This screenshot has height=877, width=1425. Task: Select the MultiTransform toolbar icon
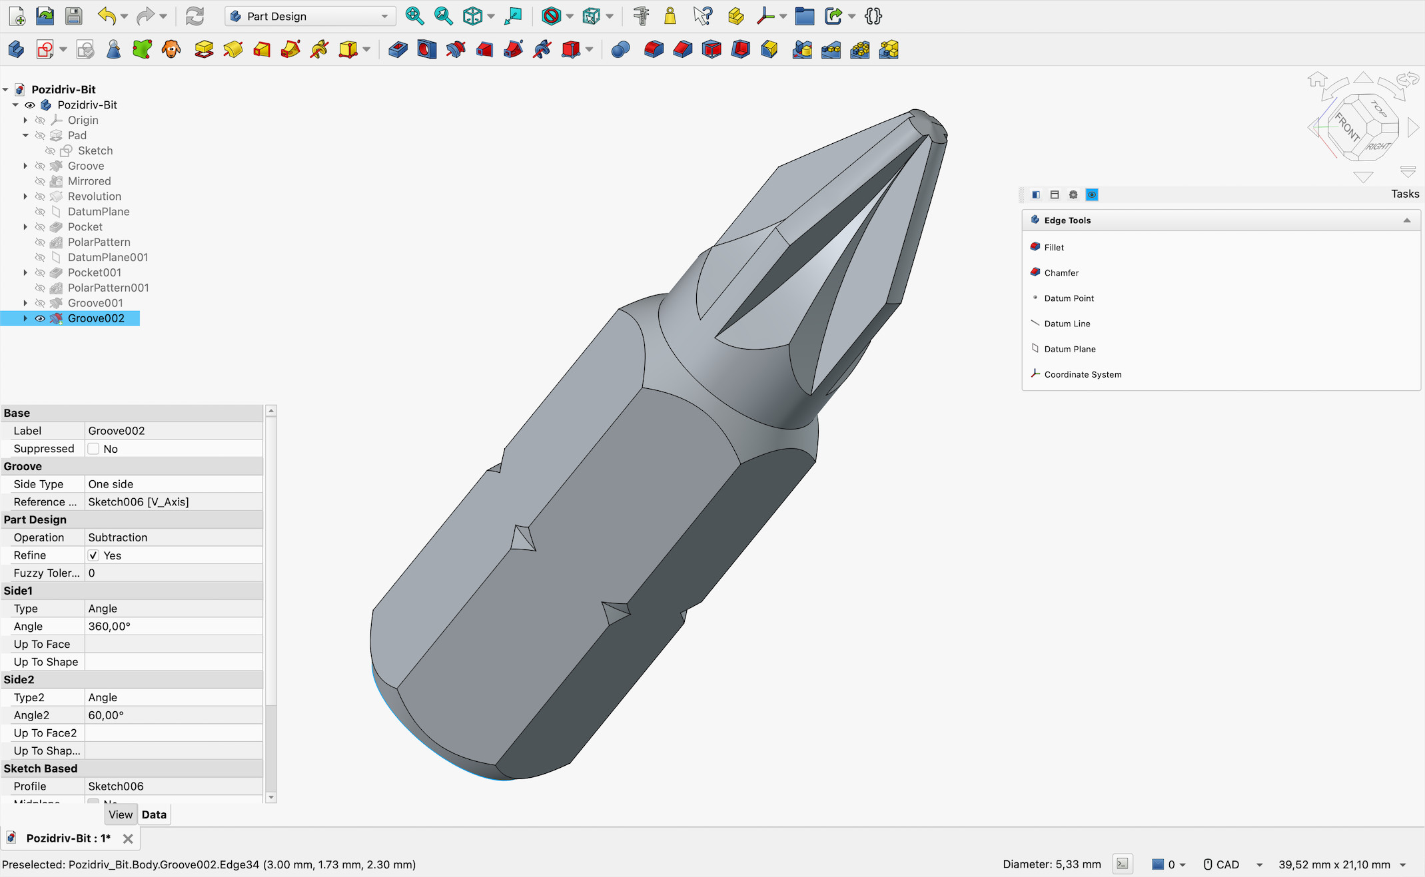(889, 50)
